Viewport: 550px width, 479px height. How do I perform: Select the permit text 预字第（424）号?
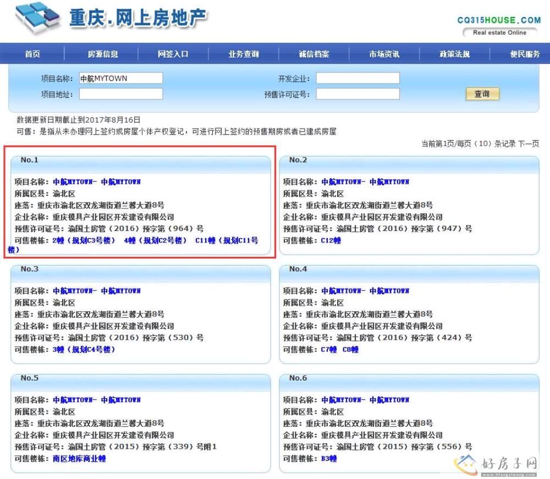click(442, 338)
